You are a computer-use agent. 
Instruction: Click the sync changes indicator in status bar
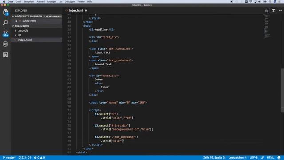pyautogui.click(x=25, y=158)
